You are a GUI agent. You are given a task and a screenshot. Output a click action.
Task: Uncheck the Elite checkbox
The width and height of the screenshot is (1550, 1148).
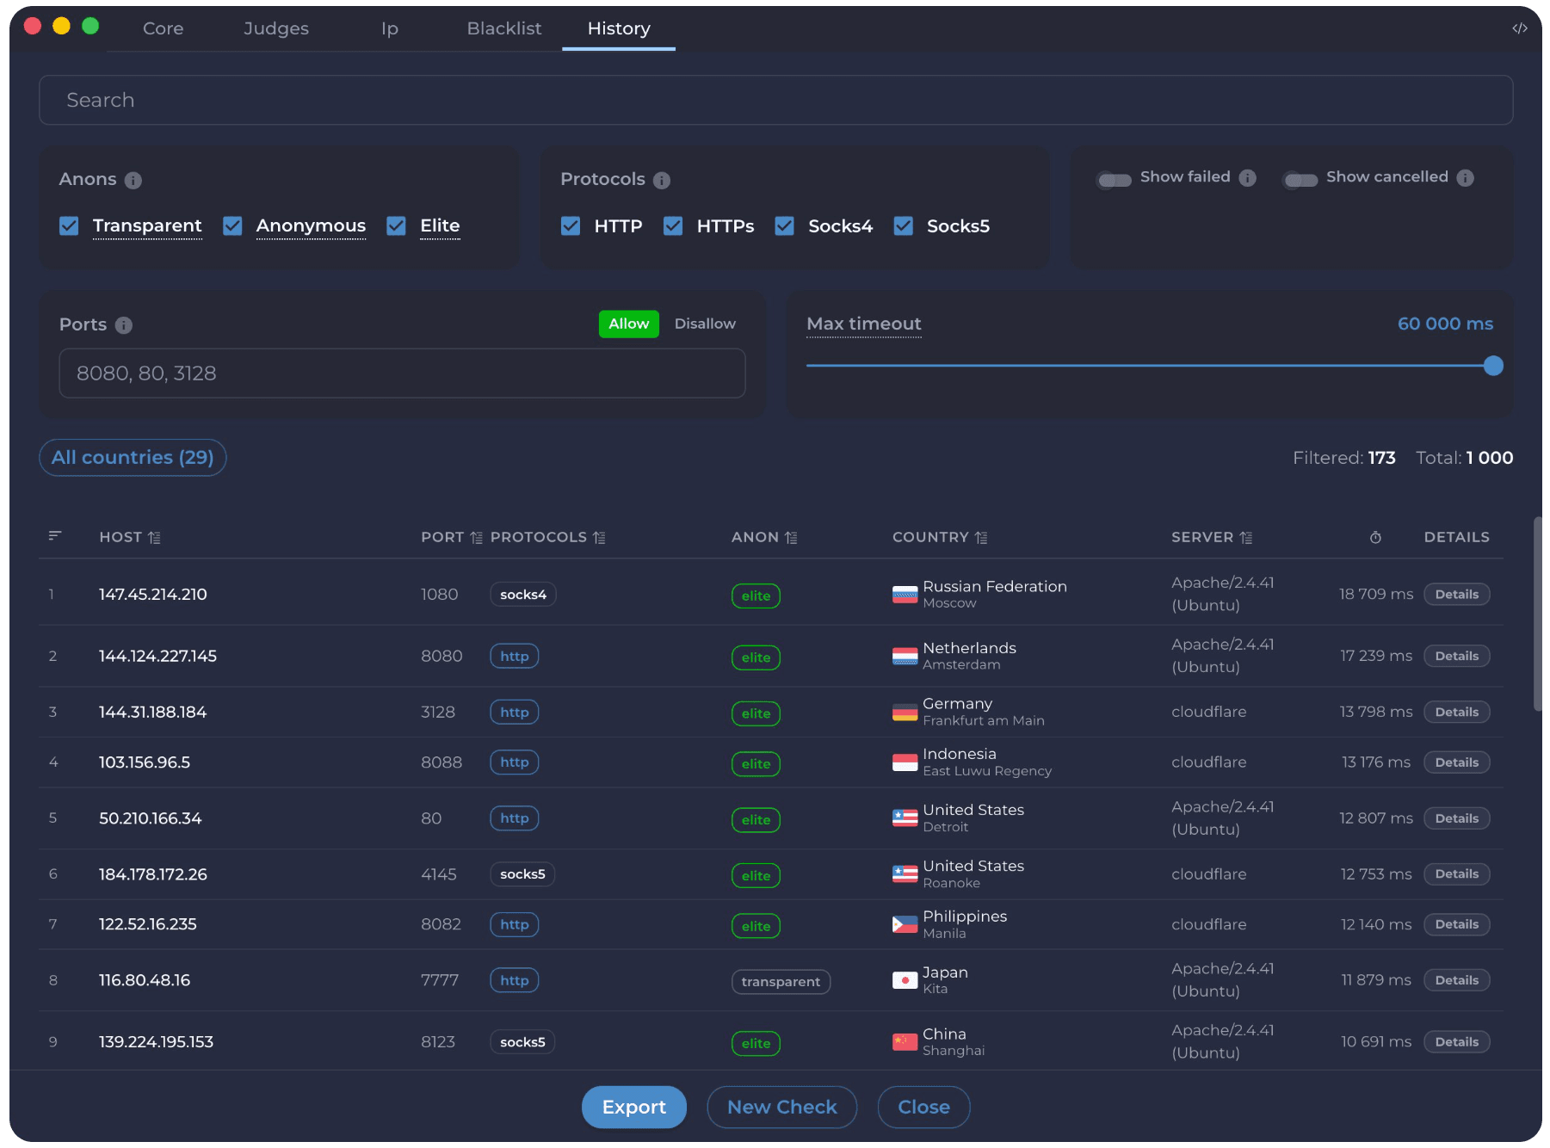396,225
